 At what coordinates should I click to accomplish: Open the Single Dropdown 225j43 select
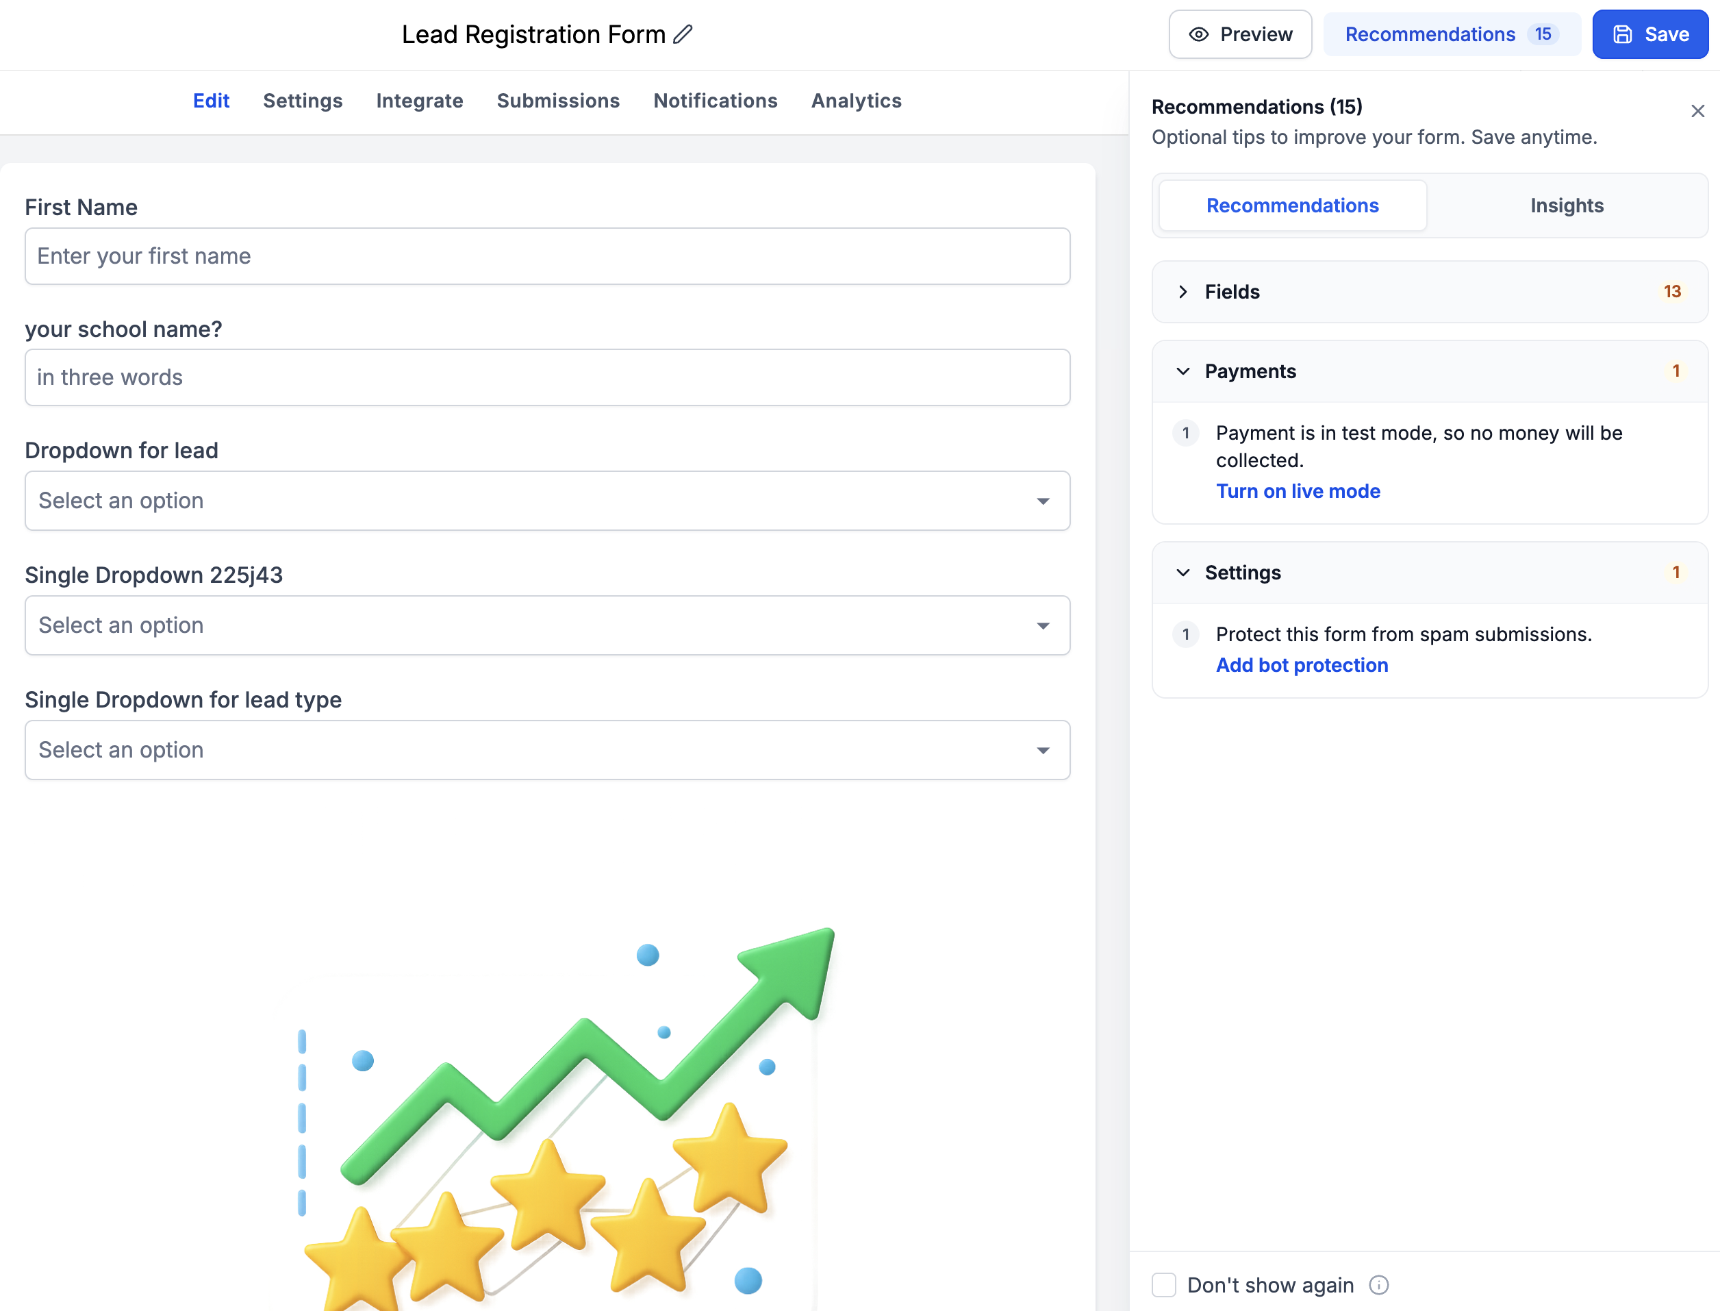[548, 626]
